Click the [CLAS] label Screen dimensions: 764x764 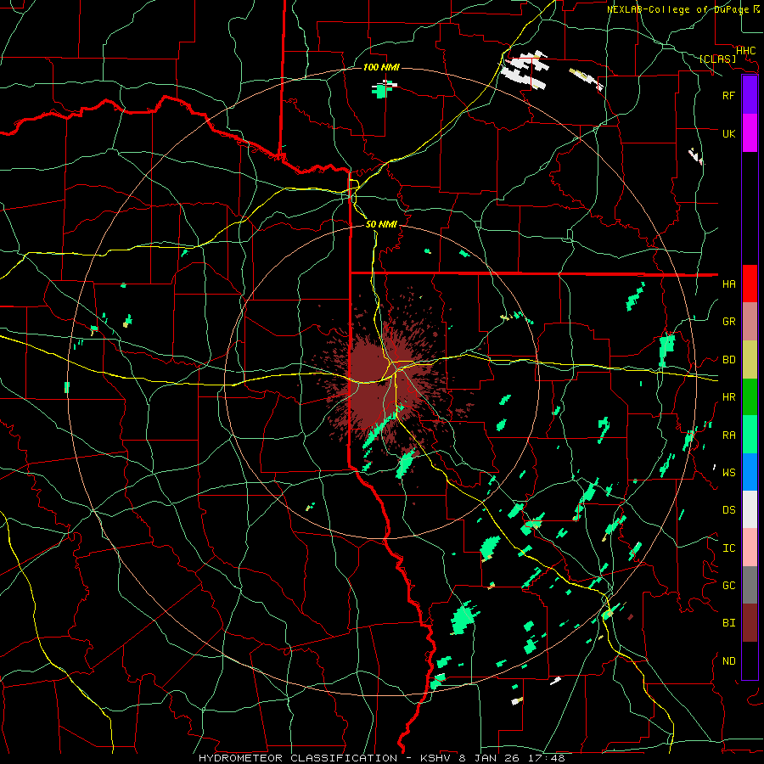[717, 59]
